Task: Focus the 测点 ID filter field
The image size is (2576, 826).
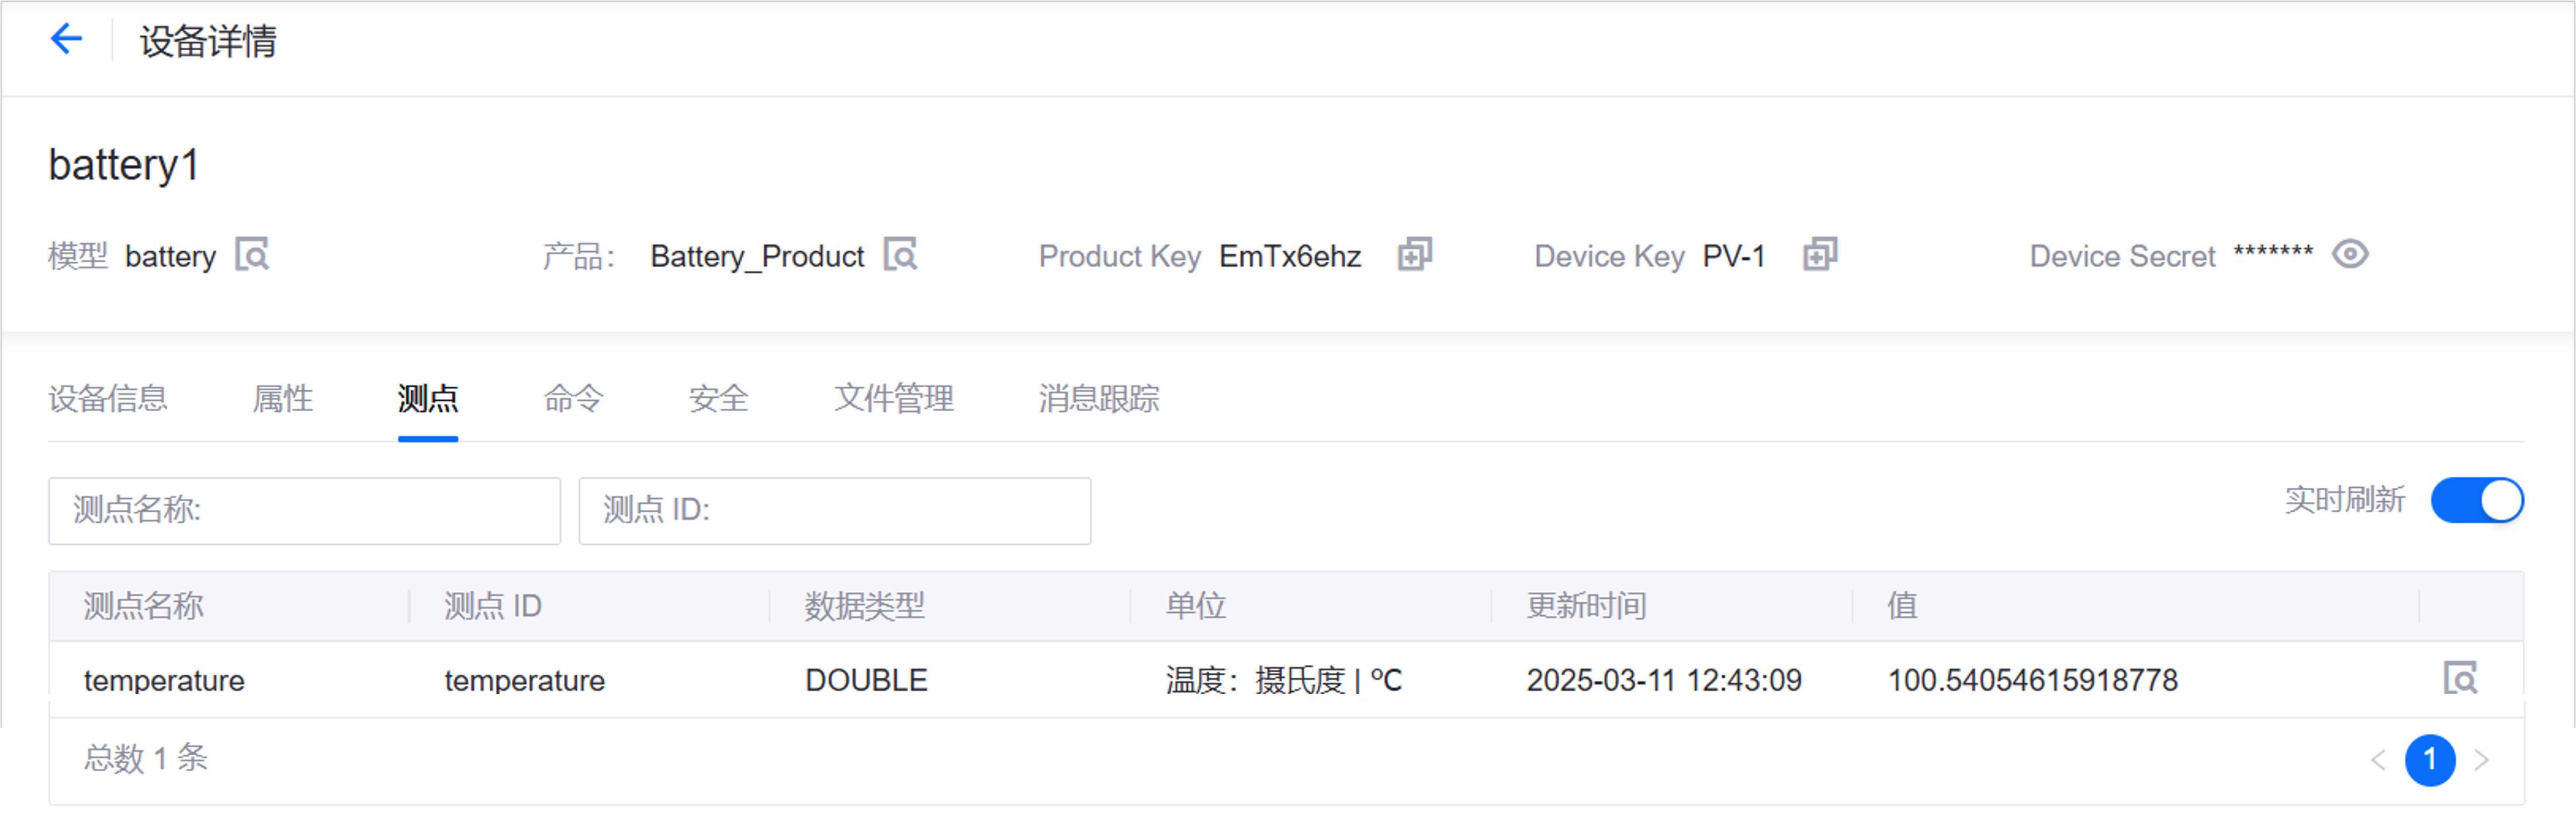Action: 834,511
